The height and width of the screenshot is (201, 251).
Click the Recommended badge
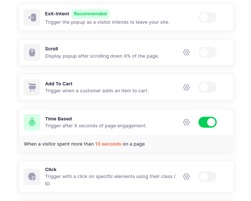click(x=90, y=14)
